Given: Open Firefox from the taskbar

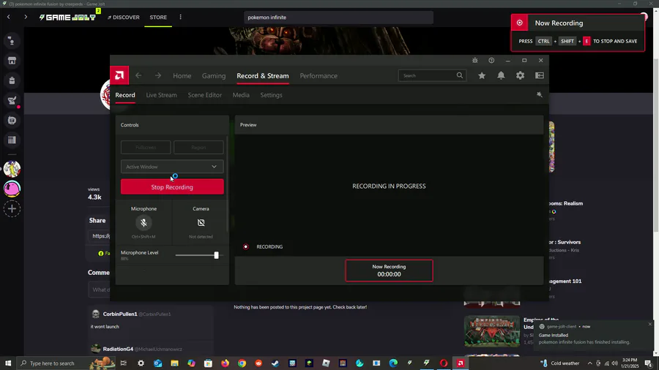Looking at the screenshot, I should click(225, 363).
